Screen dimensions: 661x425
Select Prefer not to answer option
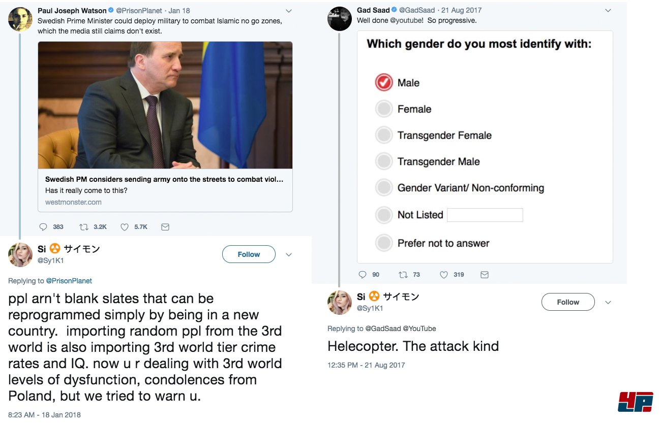coord(384,243)
